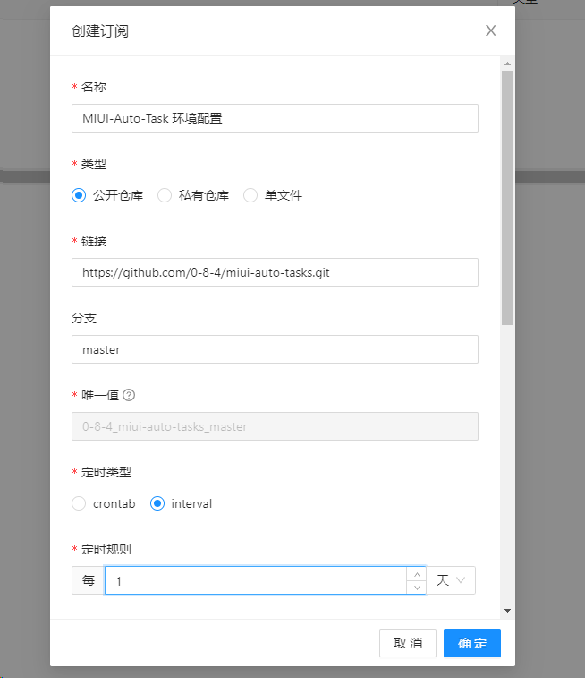Click the scrollbar down arrow in the dialog

(x=507, y=611)
